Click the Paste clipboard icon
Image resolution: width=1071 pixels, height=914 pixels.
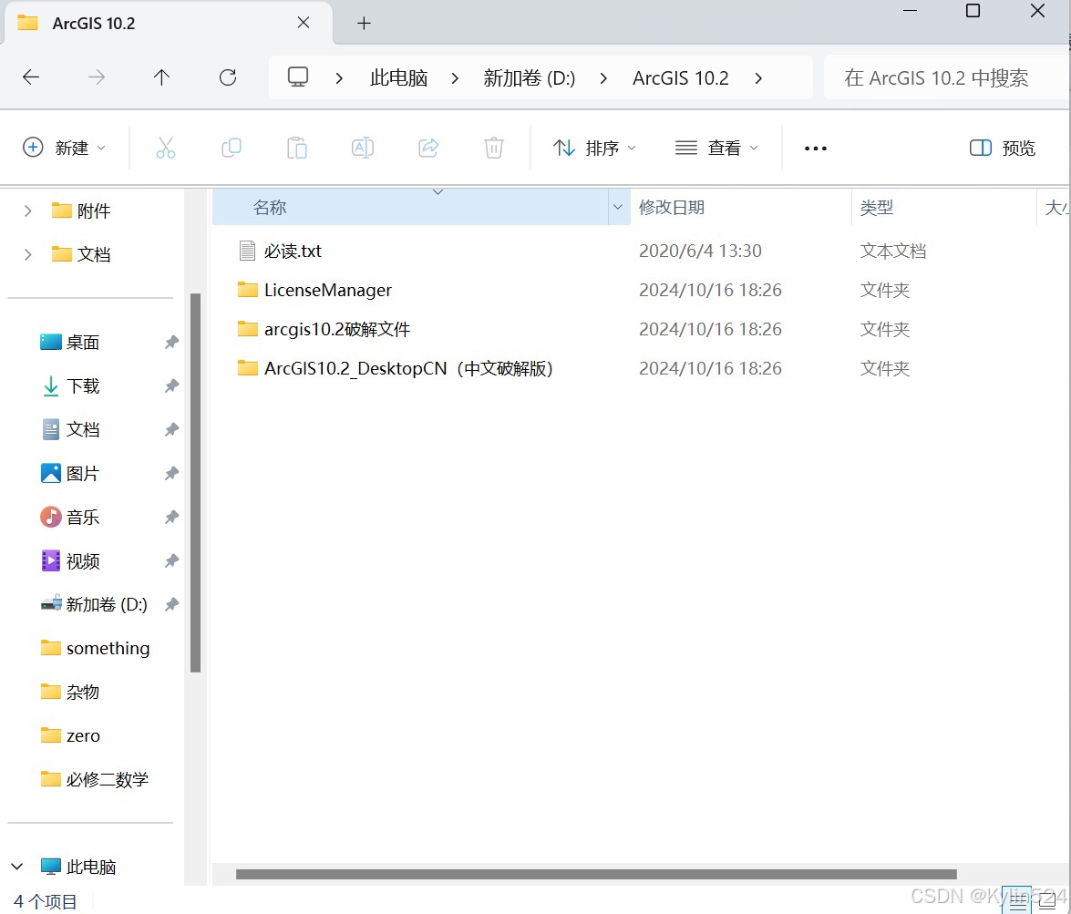click(x=297, y=148)
